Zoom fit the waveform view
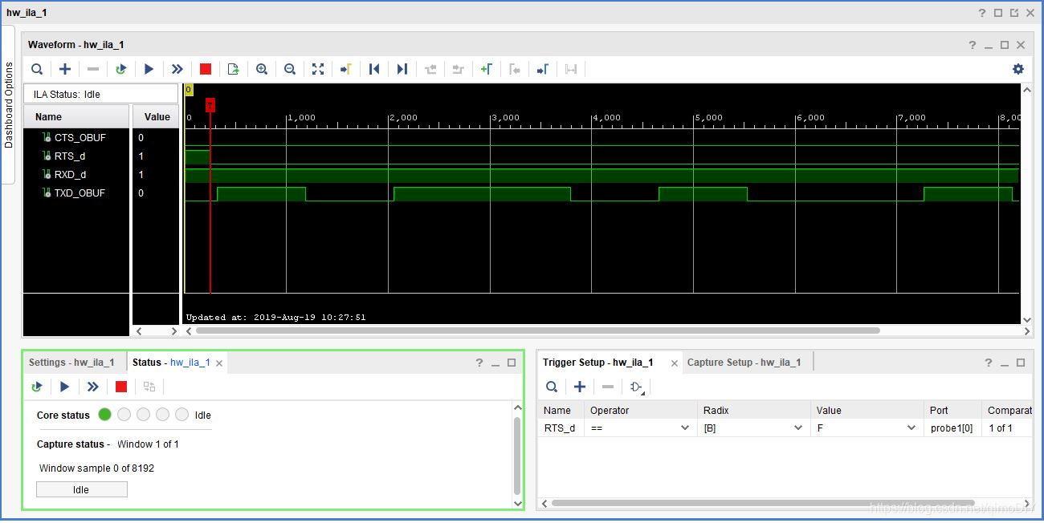 point(318,69)
